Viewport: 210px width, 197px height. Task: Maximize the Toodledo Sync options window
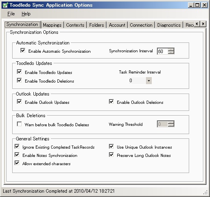tap(197, 5)
